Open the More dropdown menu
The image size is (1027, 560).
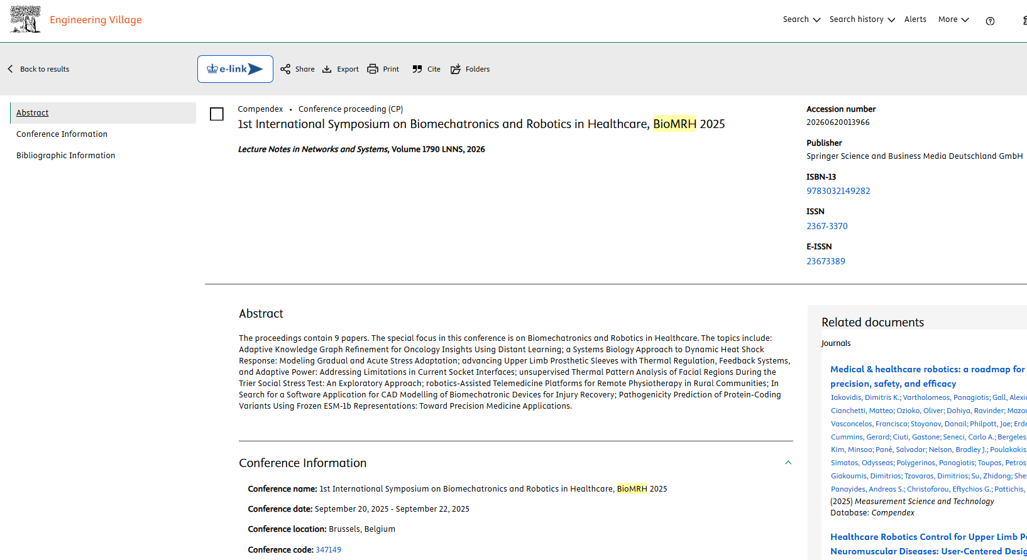pos(953,19)
